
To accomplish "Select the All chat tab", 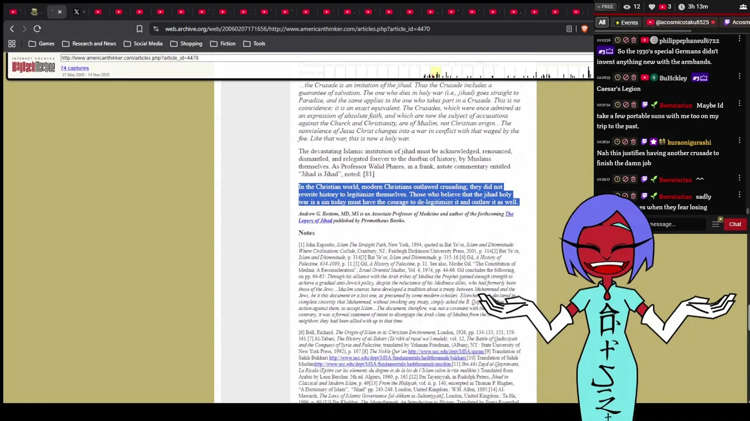I will pyautogui.click(x=602, y=22).
